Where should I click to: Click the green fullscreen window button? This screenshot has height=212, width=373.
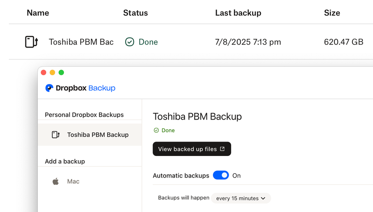(x=61, y=72)
